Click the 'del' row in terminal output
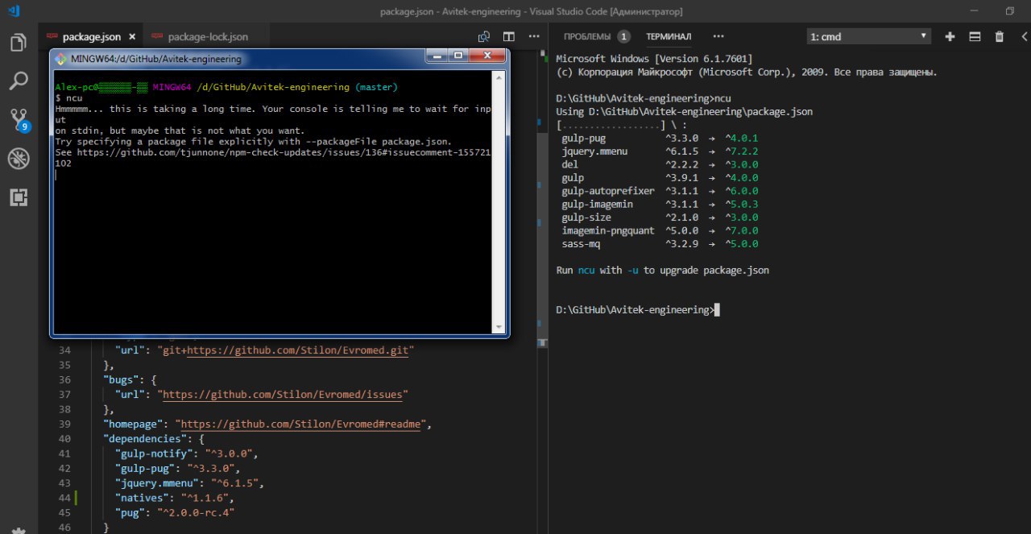The width and height of the screenshot is (1031, 534). pyautogui.click(x=660, y=164)
